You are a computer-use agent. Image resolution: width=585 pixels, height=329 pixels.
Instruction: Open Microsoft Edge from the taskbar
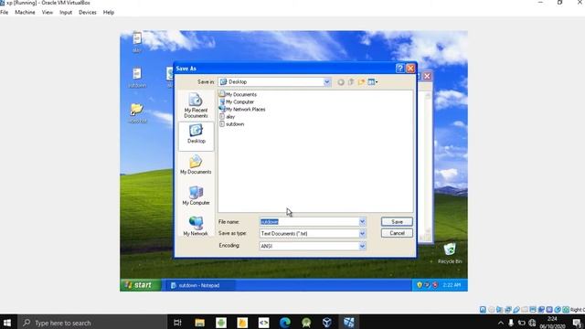click(x=284, y=323)
